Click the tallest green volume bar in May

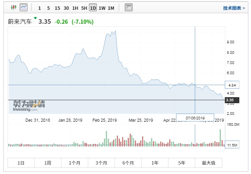(220, 138)
